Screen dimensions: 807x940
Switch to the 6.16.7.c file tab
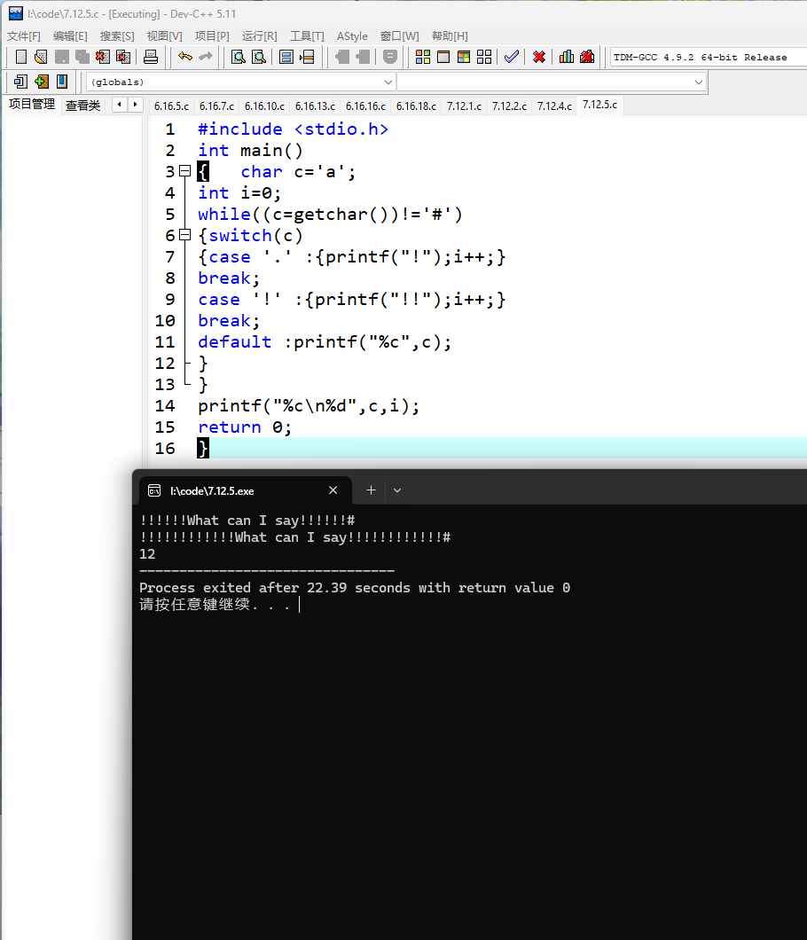[217, 106]
